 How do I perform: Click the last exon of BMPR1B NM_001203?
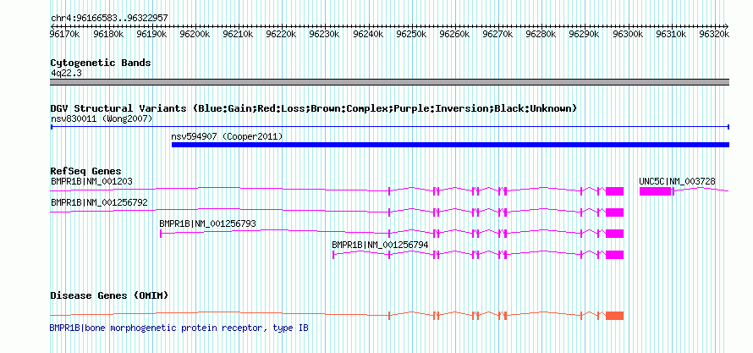click(615, 191)
